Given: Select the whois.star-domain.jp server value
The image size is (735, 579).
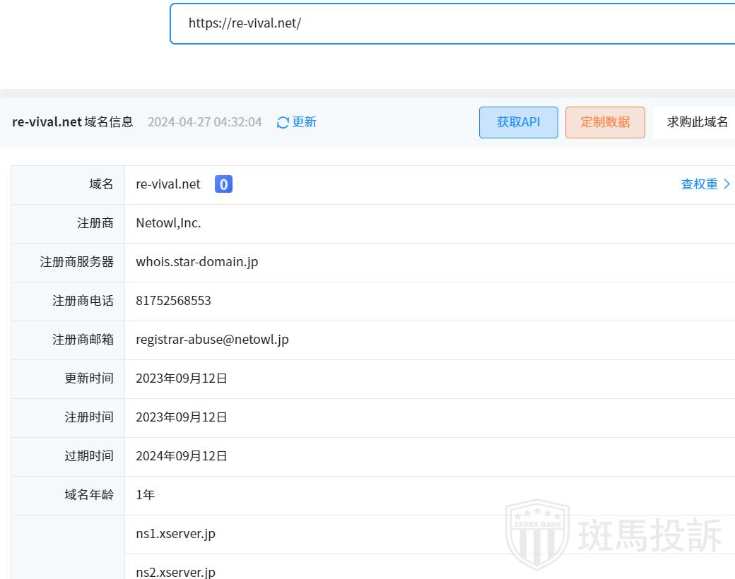Looking at the screenshot, I should [196, 262].
